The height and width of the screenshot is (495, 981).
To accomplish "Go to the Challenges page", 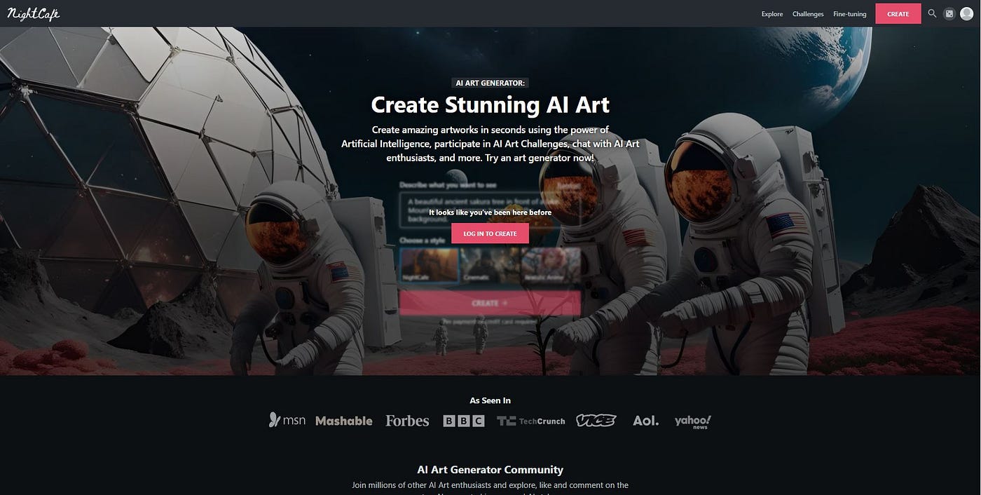I will 808,14.
